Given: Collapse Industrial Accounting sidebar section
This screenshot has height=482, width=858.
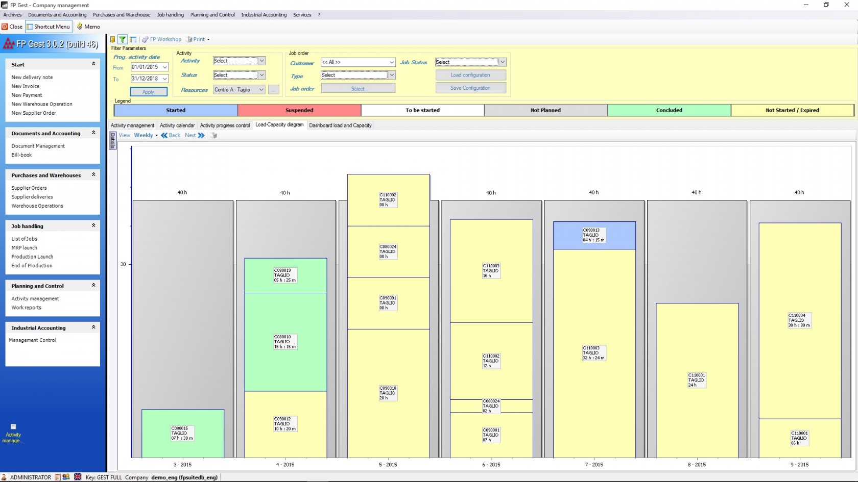Looking at the screenshot, I should 93,327.
